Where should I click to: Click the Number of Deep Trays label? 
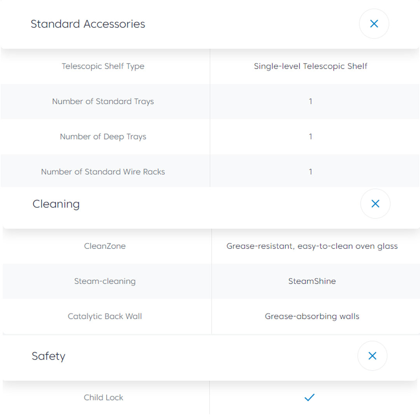(x=103, y=136)
